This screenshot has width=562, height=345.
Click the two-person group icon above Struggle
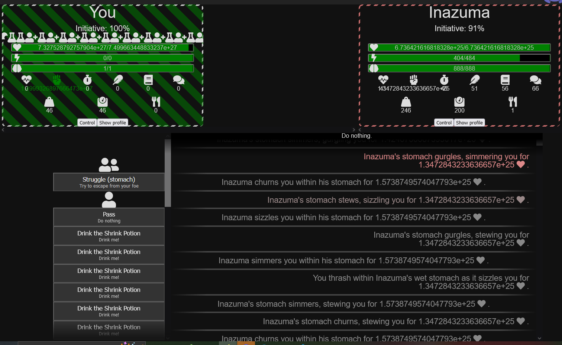109,165
